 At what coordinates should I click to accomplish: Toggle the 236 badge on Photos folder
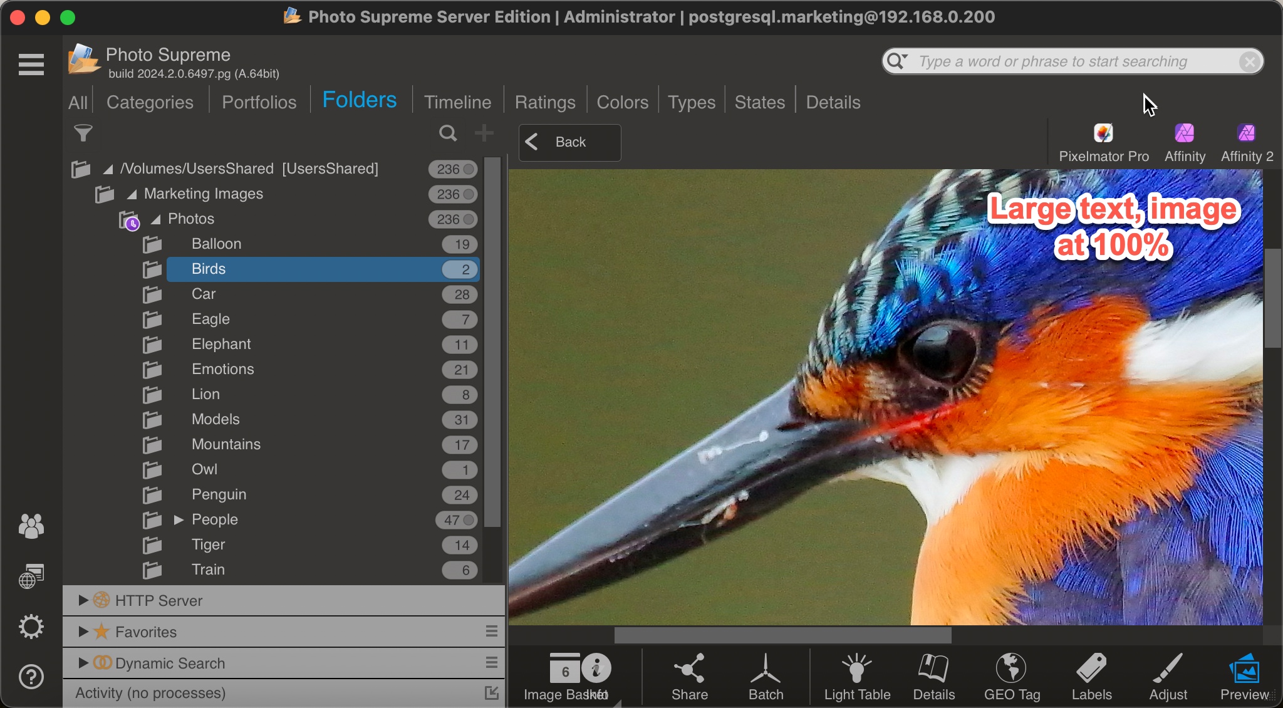pyautogui.click(x=454, y=219)
